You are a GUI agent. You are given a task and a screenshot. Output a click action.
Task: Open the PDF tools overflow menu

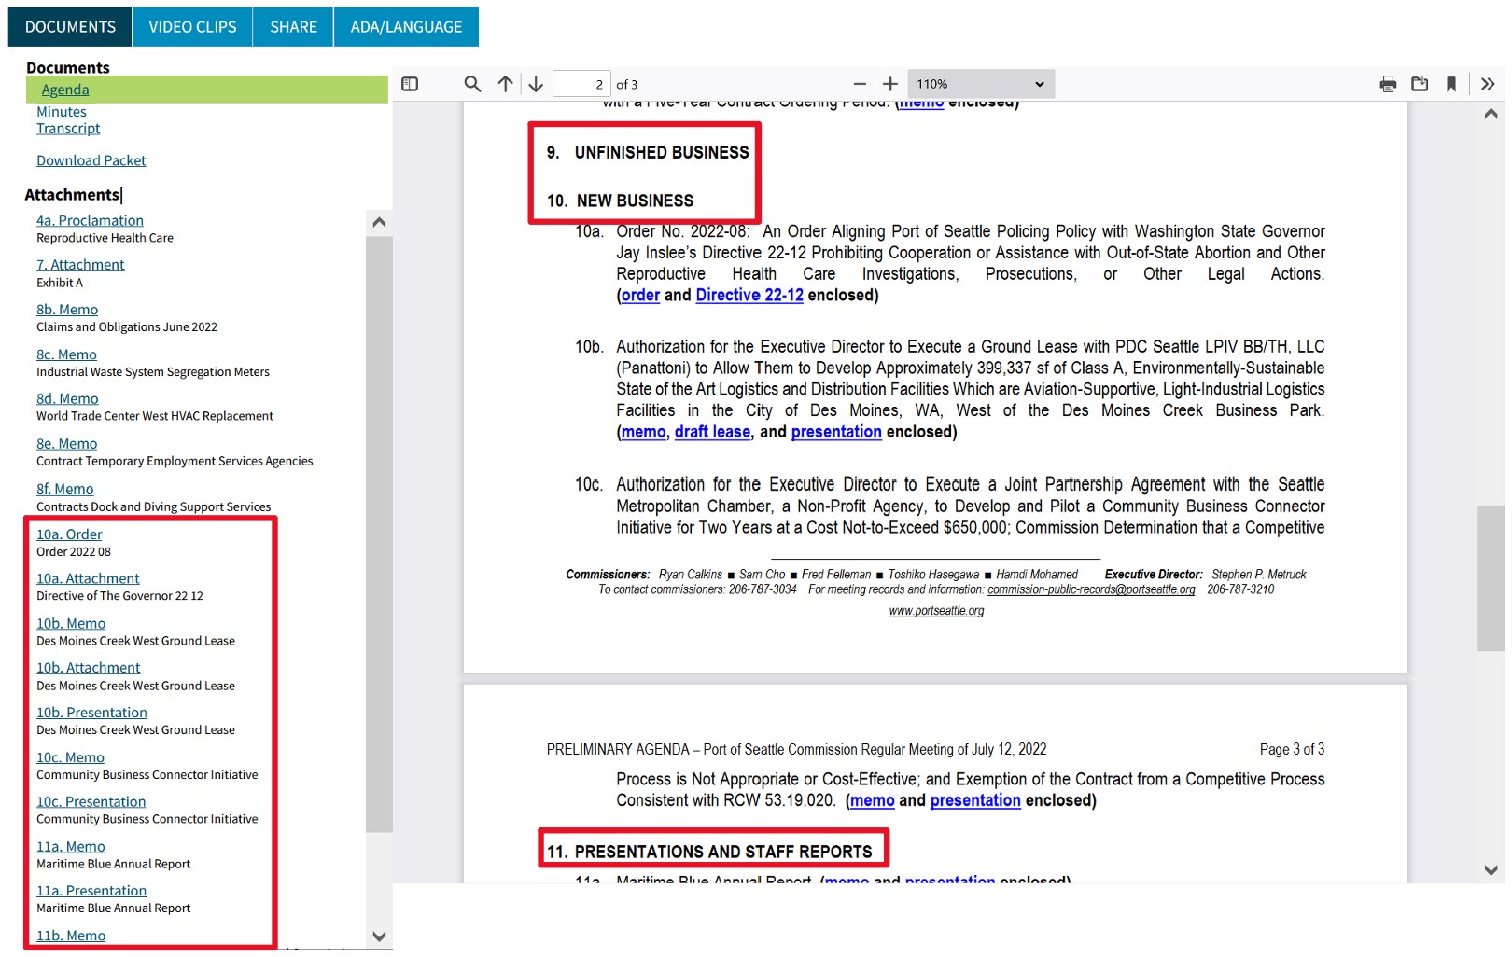(1488, 84)
